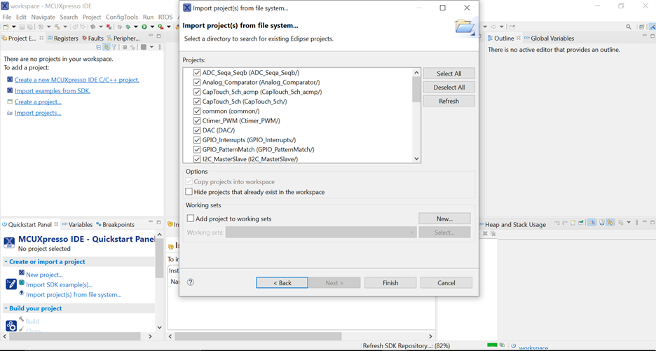
Task: Click the MCUXpresso Develop perspective icon
Action: tap(652, 27)
